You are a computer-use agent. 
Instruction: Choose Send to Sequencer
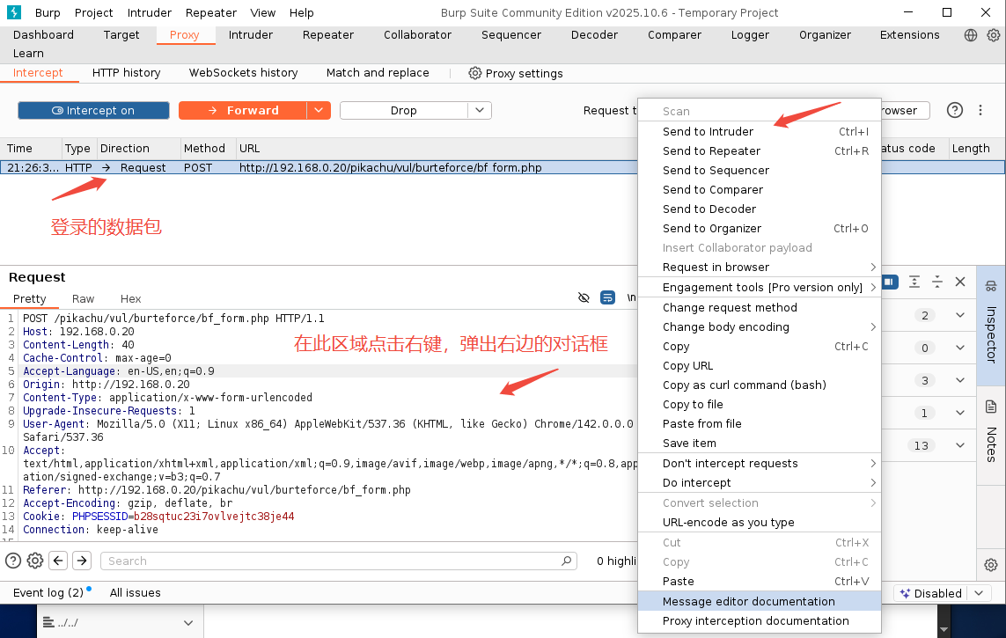coord(760,171)
